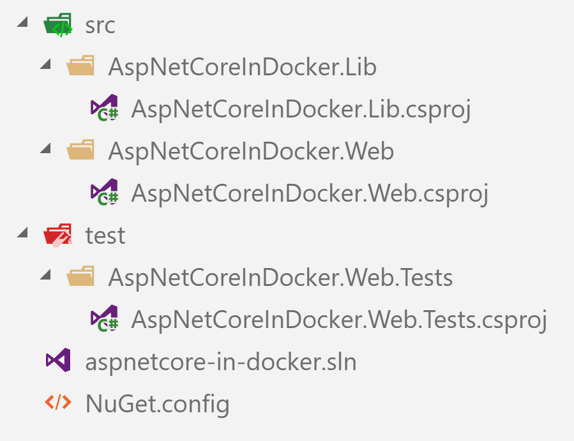This screenshot has height=441, width=574.
Task: Click the AspNetCoreInDocker.Web.Tests folder icon
Action: pyautogui.click(x=80, y=276)
